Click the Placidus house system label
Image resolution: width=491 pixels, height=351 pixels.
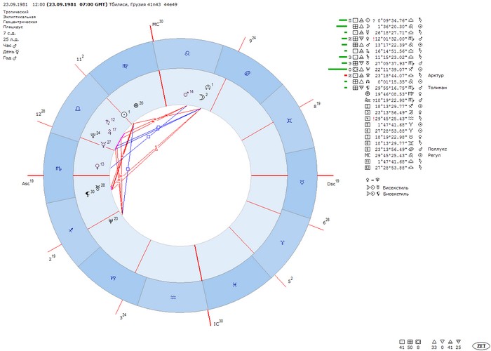[x=15, y=27]
